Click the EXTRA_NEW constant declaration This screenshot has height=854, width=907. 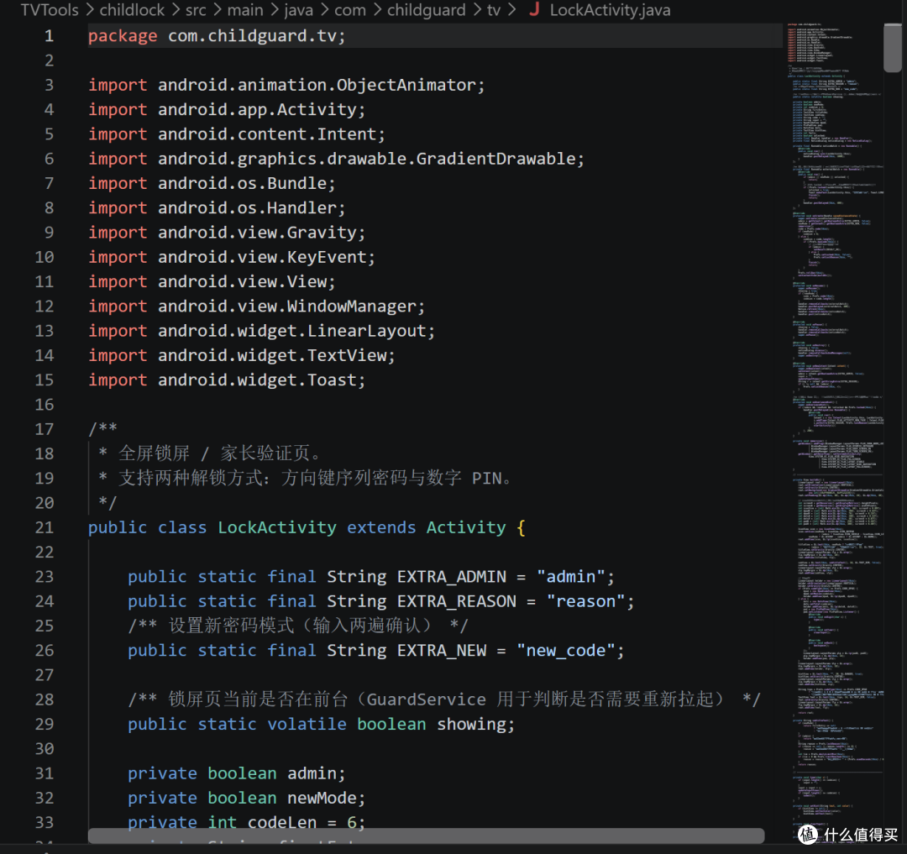point(376,651)
